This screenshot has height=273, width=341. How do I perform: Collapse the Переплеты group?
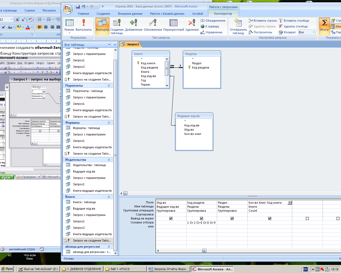pyautogui.click(x=109, y=86)
